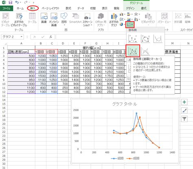Select the 振れ幅[μm] header cell

pyautogui.click(x=92, y=48)
